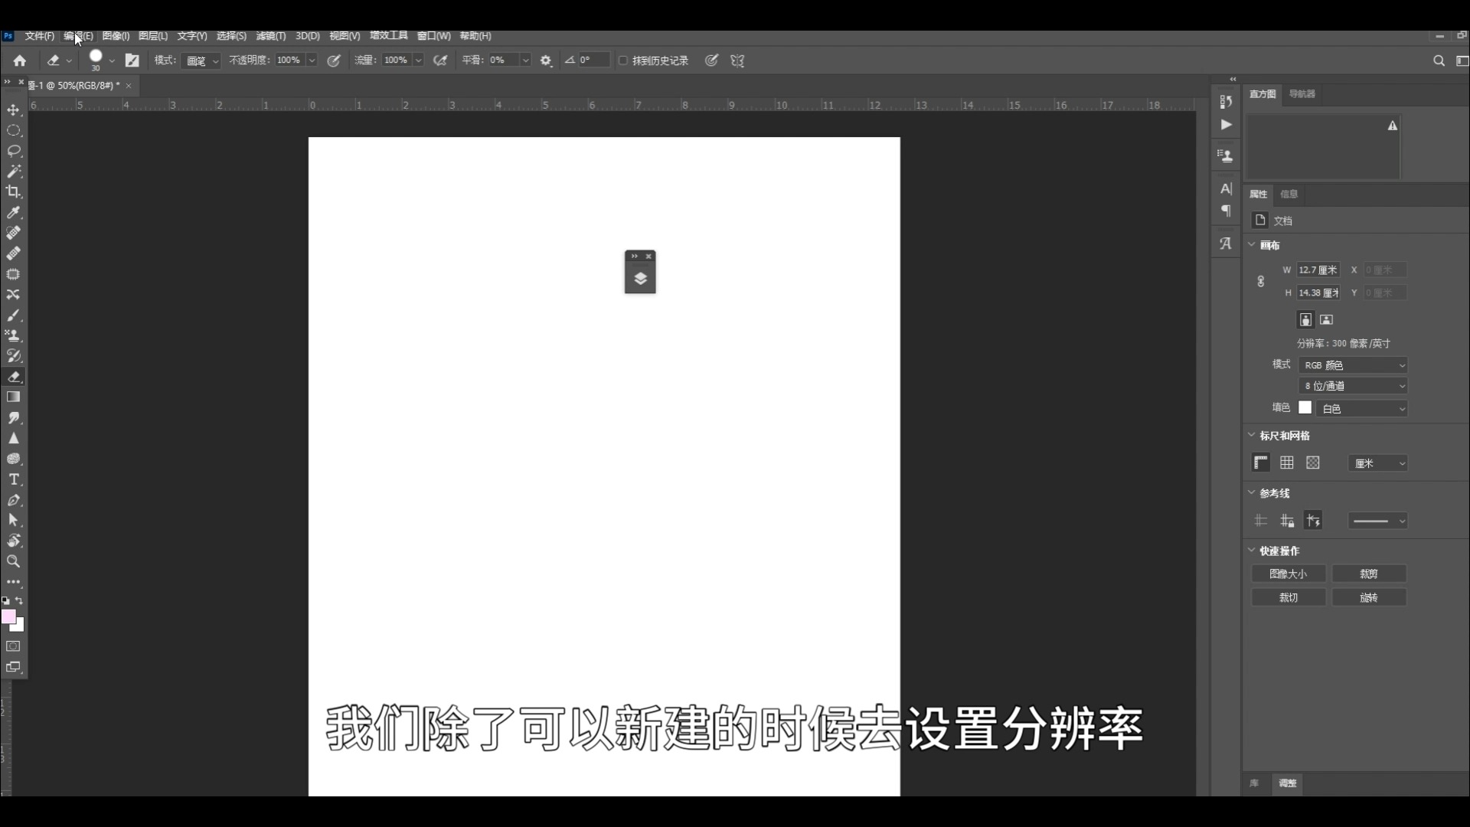This screenshot has width=1470, height=827.
Task: Open the Paragraph panel icon
Action: coord(1226,211)
